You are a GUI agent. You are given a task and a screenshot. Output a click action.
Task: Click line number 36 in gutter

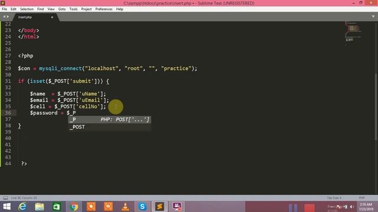(x=8, y=113)
